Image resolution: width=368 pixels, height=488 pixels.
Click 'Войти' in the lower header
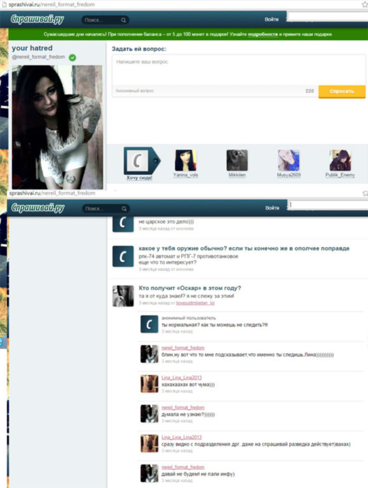point(272,208)
